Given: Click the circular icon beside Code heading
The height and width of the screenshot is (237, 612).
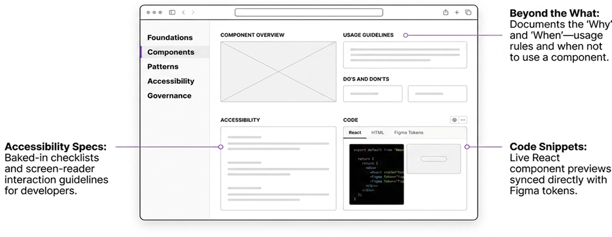Looking at the screenshot, I should pyautogui.click(x=454, y=120).
